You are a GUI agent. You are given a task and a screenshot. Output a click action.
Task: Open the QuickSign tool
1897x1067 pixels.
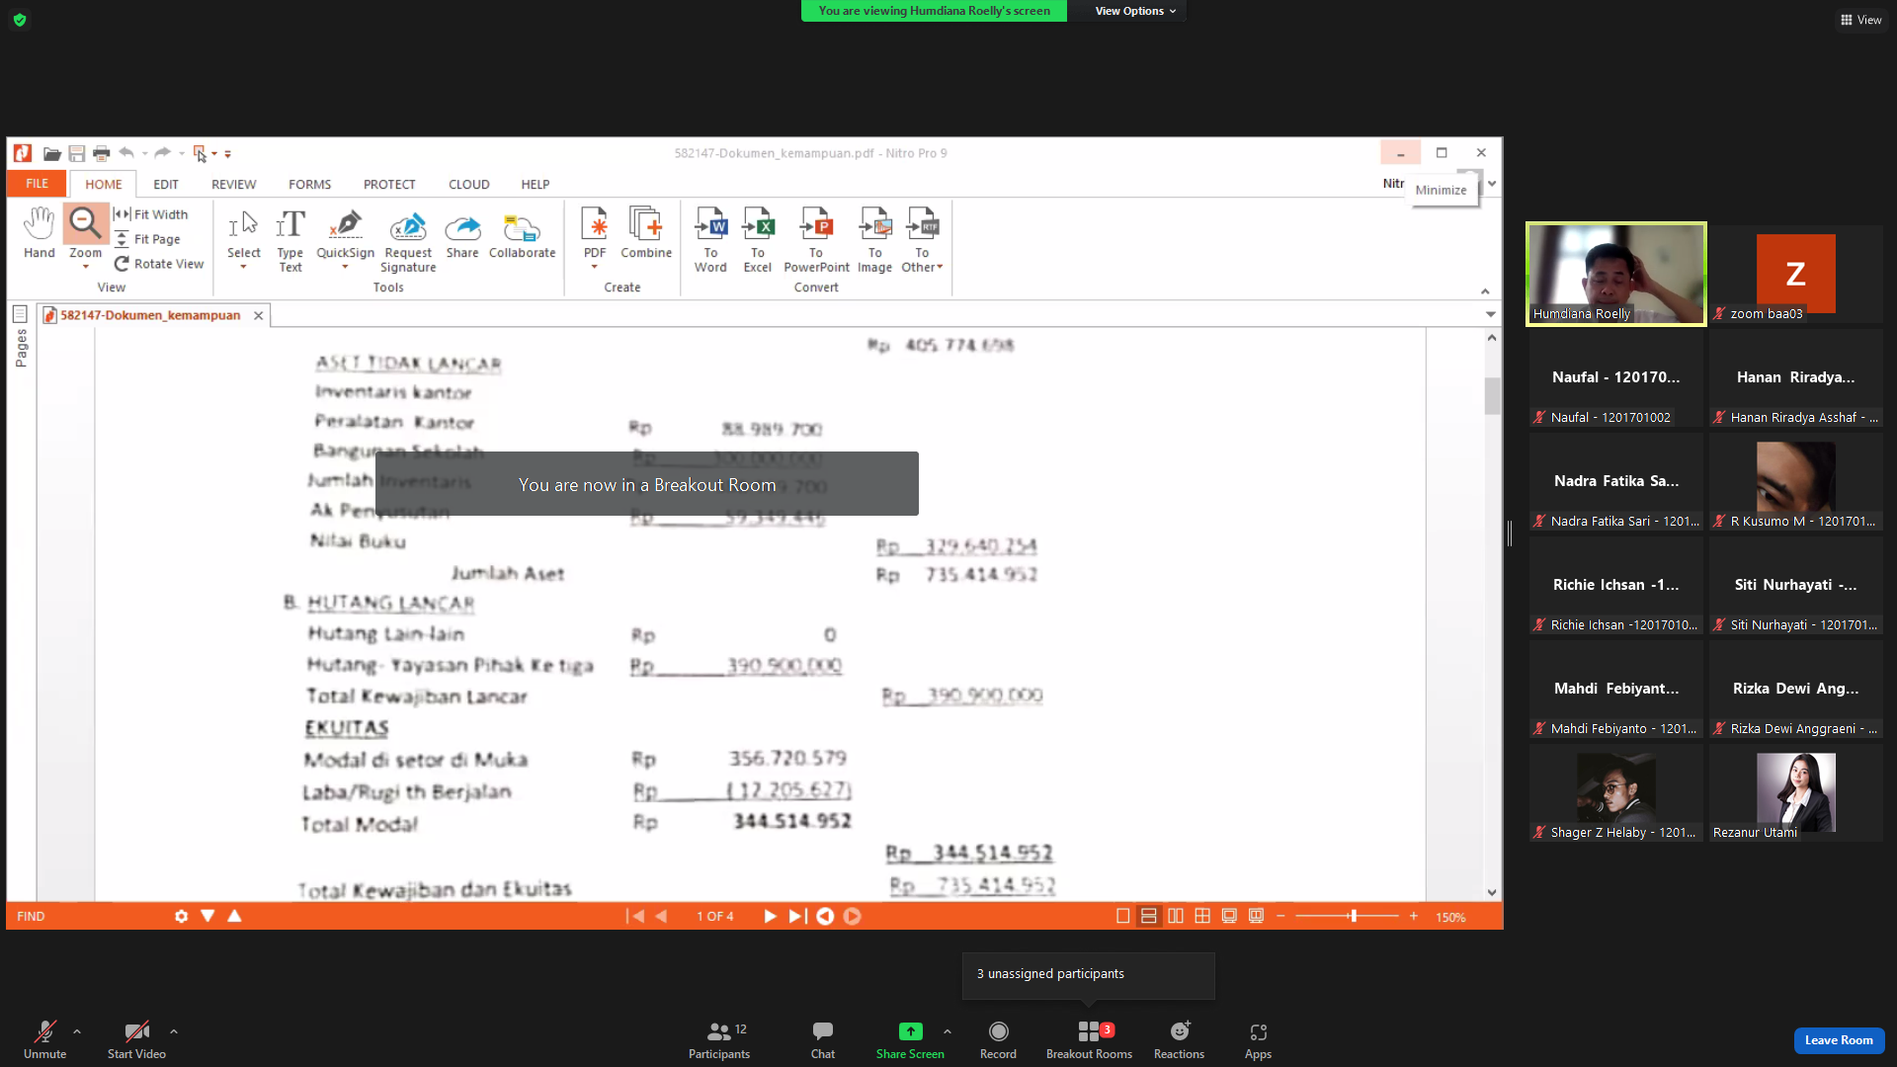[345, 235]
